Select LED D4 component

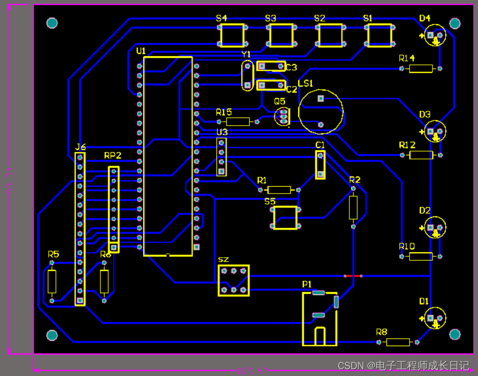point(435,35)
